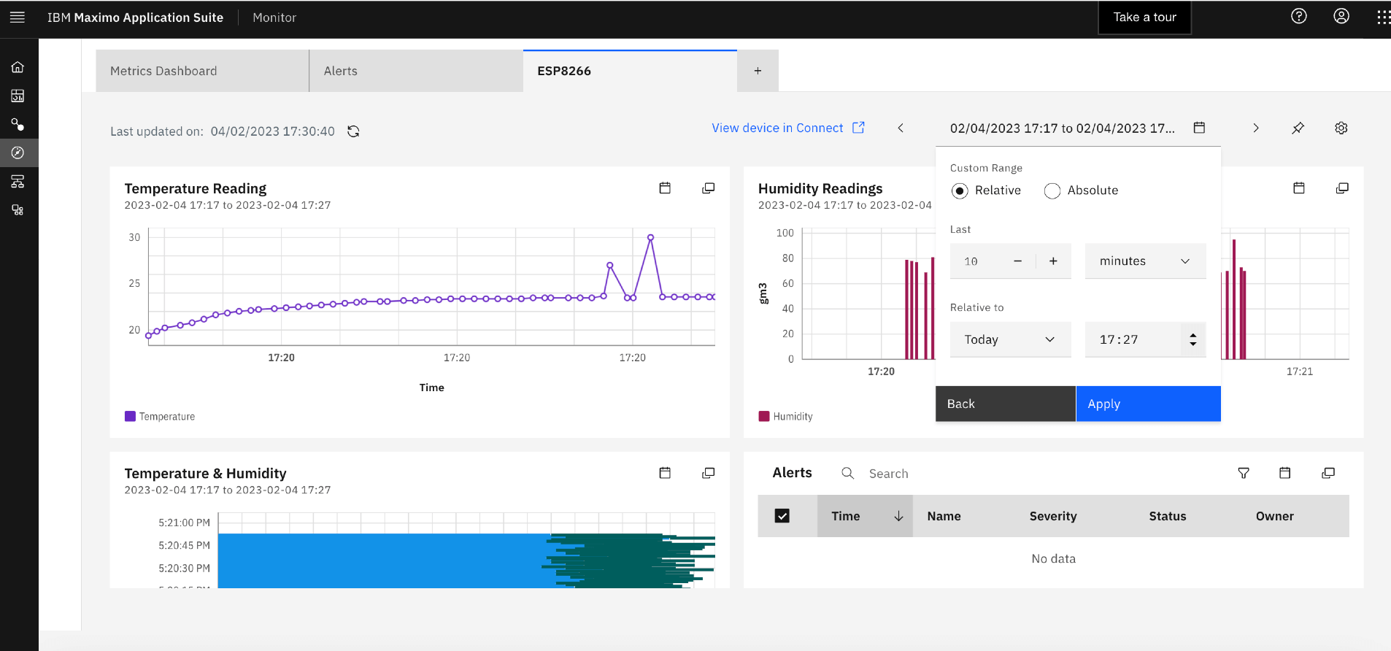Click the Name column header
Image resolution: width=1391 pixels, height=651 pixels.
[x=944, y=516]
